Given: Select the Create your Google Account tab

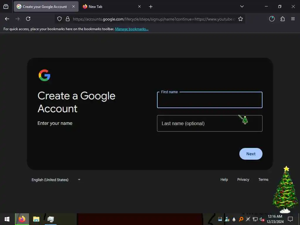Looking at the screenshot, I should pyautogui.click(x=46, y=6).
